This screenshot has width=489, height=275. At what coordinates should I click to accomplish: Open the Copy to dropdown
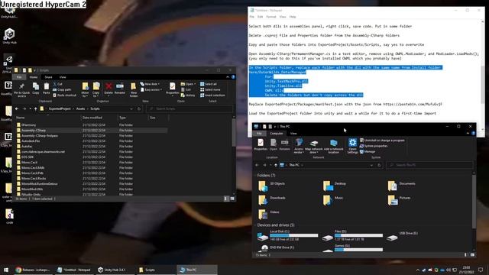pos(96,90)
